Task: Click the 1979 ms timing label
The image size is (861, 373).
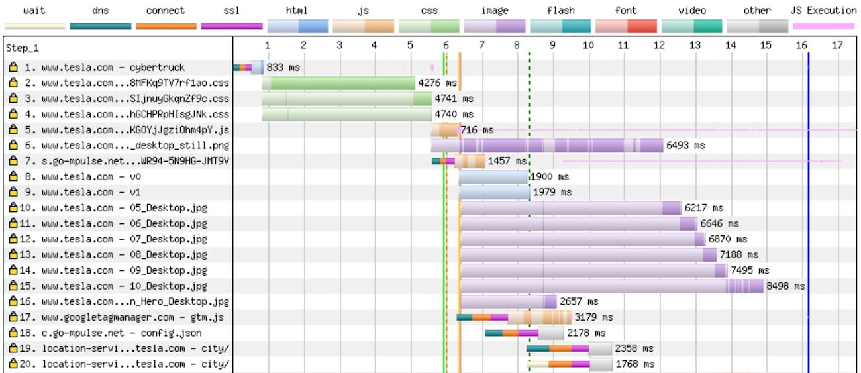Action: coord(552,192)
